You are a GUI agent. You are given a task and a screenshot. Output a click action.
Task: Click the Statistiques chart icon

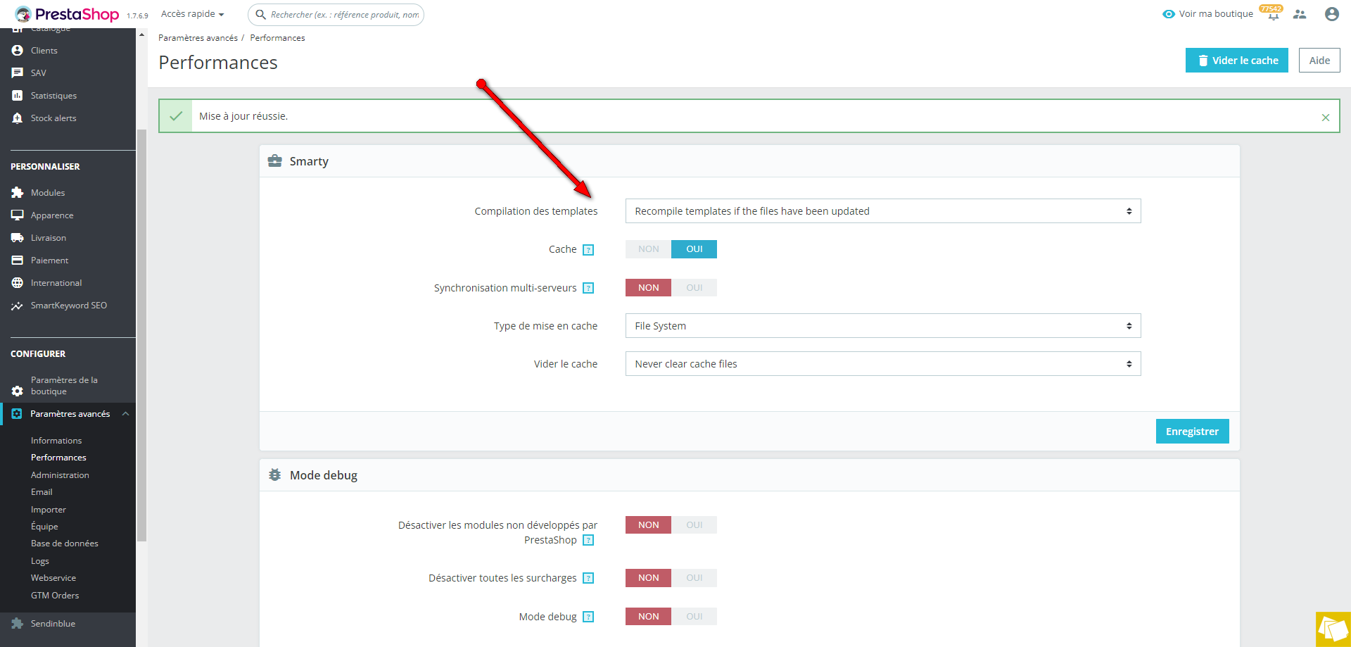point(18,96)
